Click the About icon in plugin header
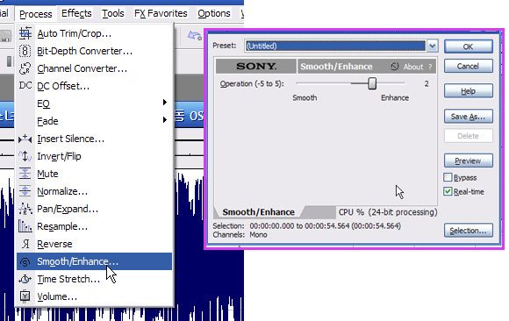Viewport: 509px width, 321px height. (394, 67)
